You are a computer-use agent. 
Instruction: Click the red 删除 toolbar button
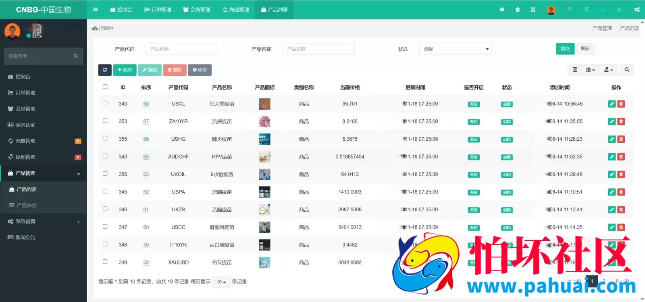pos(175,70)
